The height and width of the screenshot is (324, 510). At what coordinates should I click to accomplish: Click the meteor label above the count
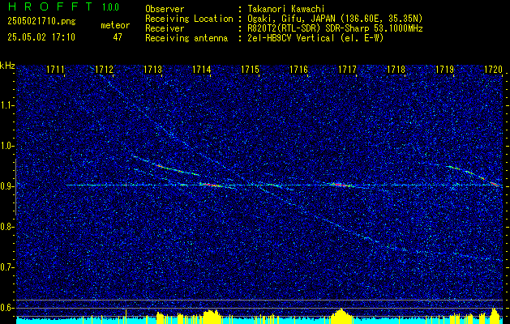(x=115, y=25)
